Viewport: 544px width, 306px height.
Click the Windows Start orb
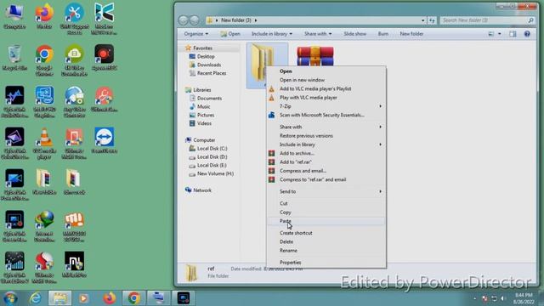click(10, 297)
